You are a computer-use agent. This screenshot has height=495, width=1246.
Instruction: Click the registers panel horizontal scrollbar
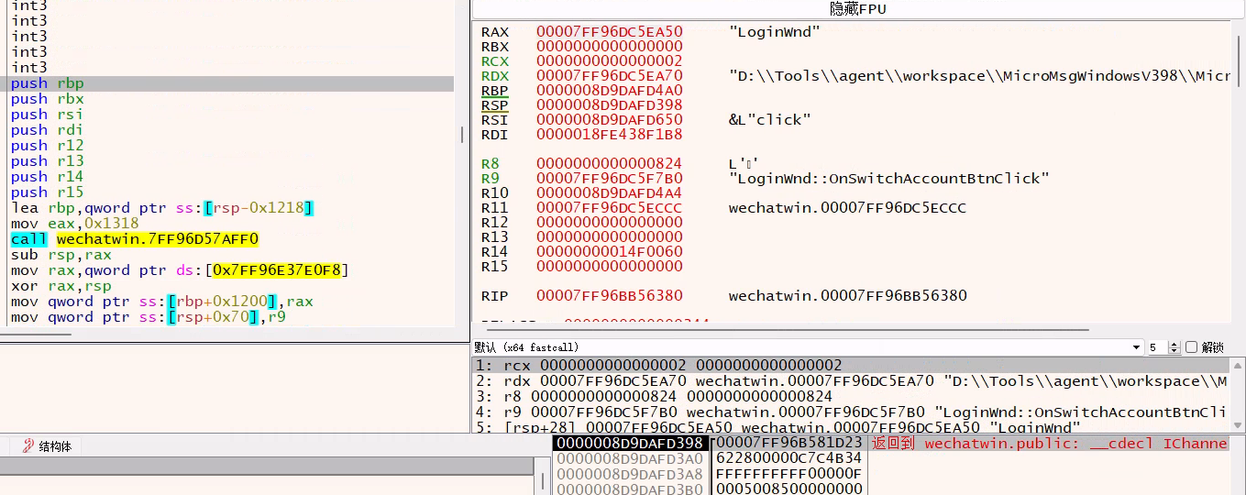tap(779, 329)
